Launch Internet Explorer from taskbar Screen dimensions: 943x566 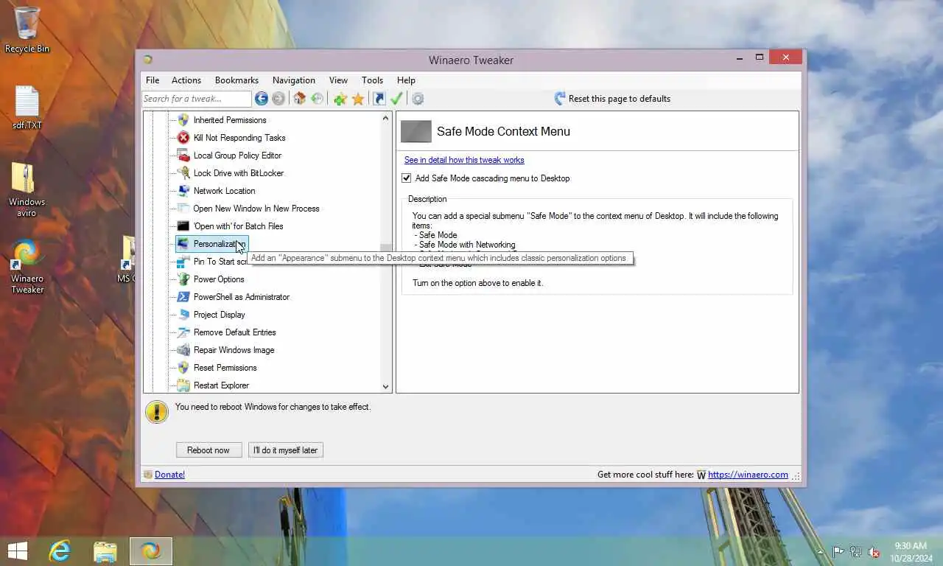coord(60,551)
